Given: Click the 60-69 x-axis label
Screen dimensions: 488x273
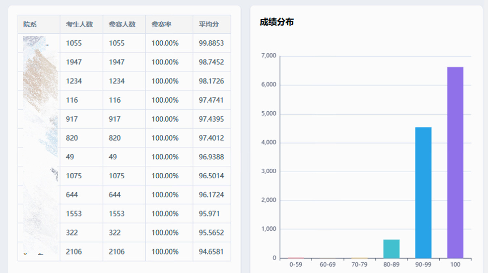Looking at the screenshot, I should point(327,265).
